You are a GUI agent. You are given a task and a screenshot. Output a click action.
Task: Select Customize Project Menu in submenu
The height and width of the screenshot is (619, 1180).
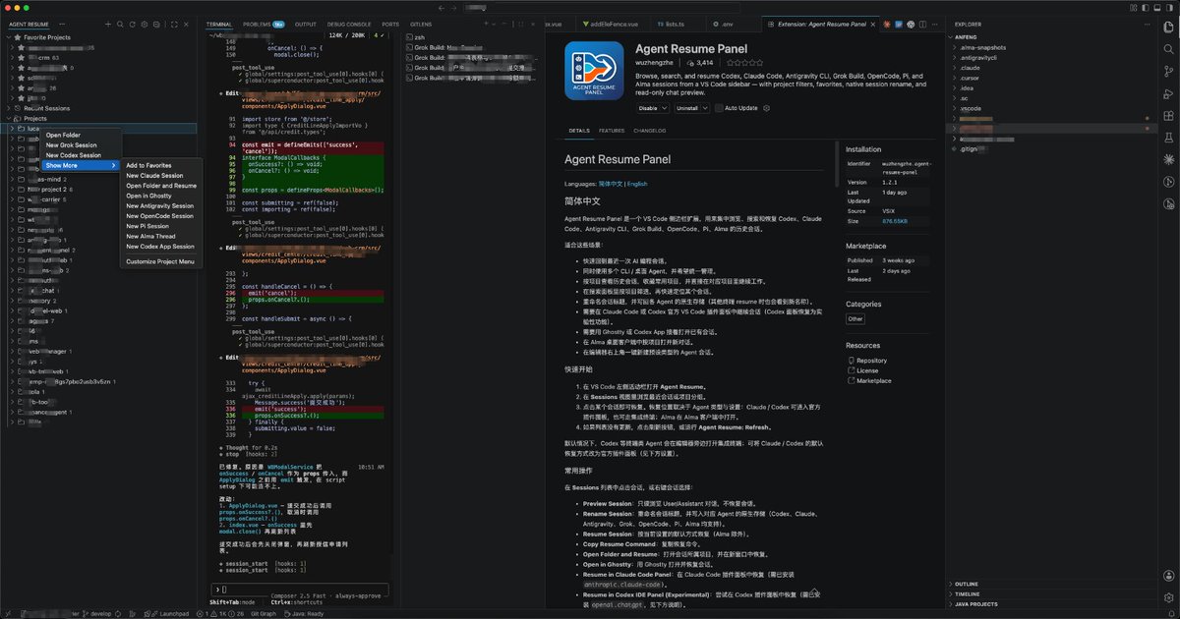(161, 261)
